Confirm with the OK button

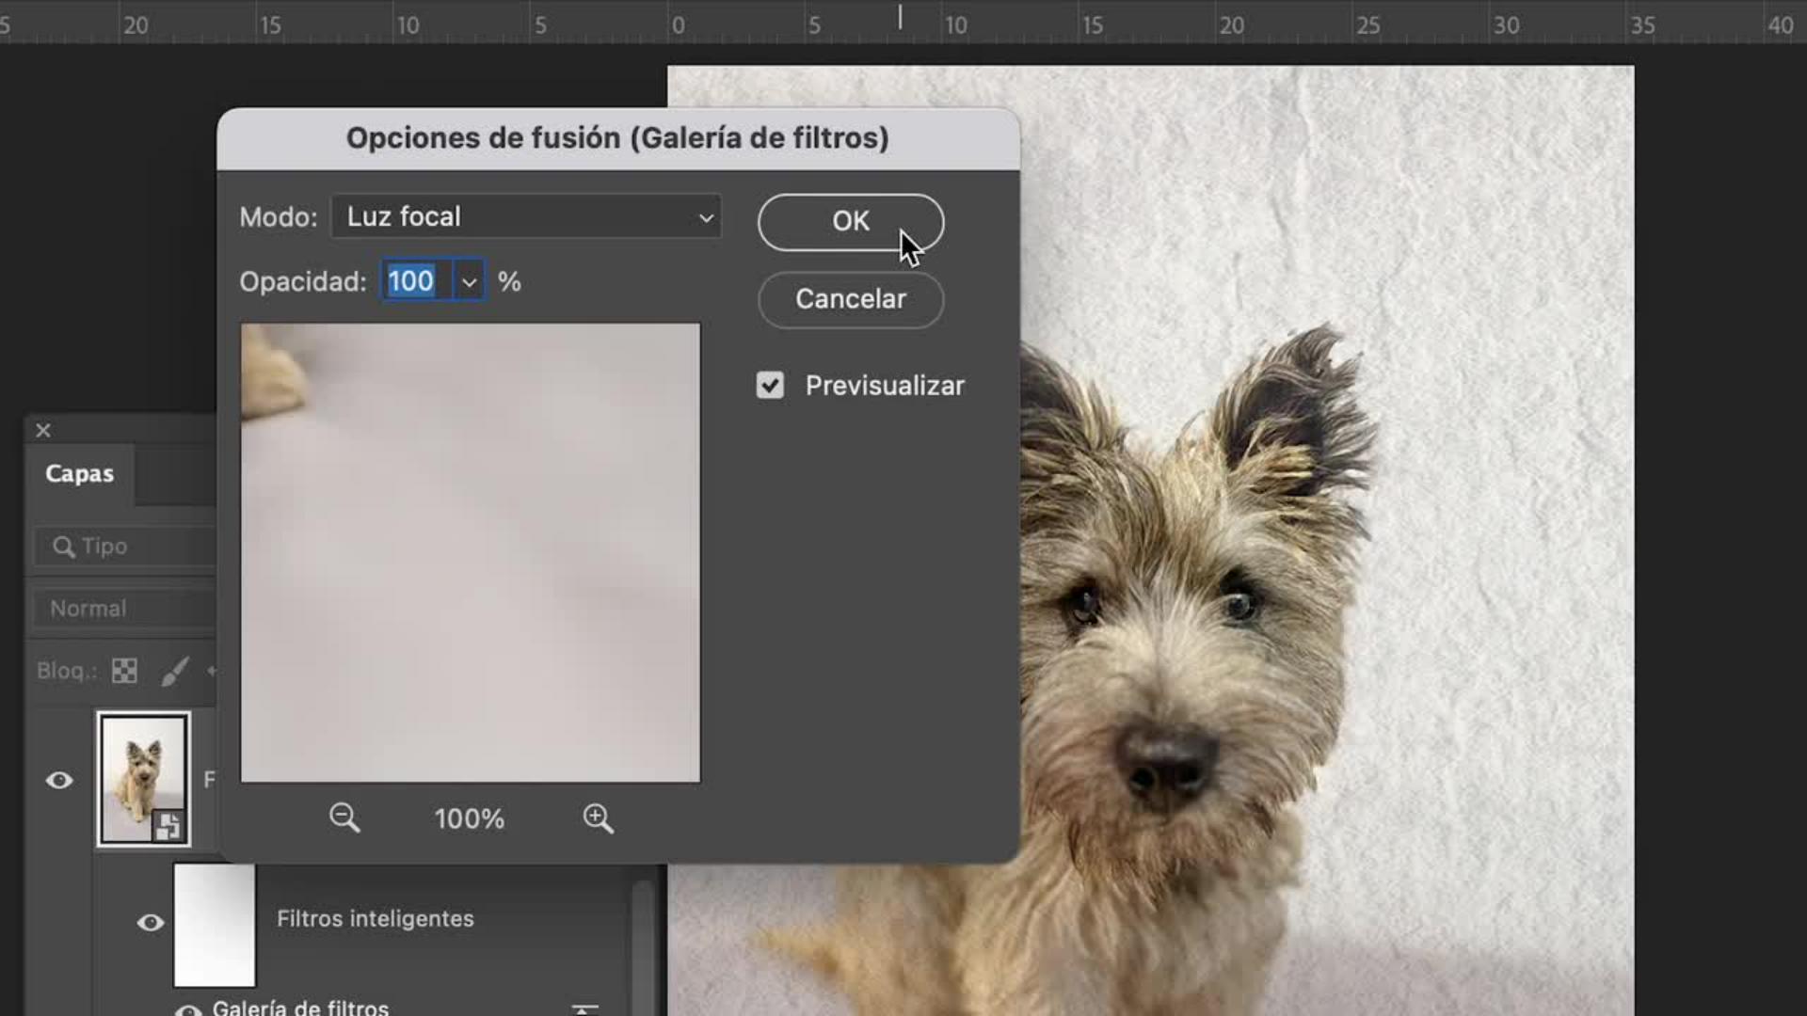[850, 222]
